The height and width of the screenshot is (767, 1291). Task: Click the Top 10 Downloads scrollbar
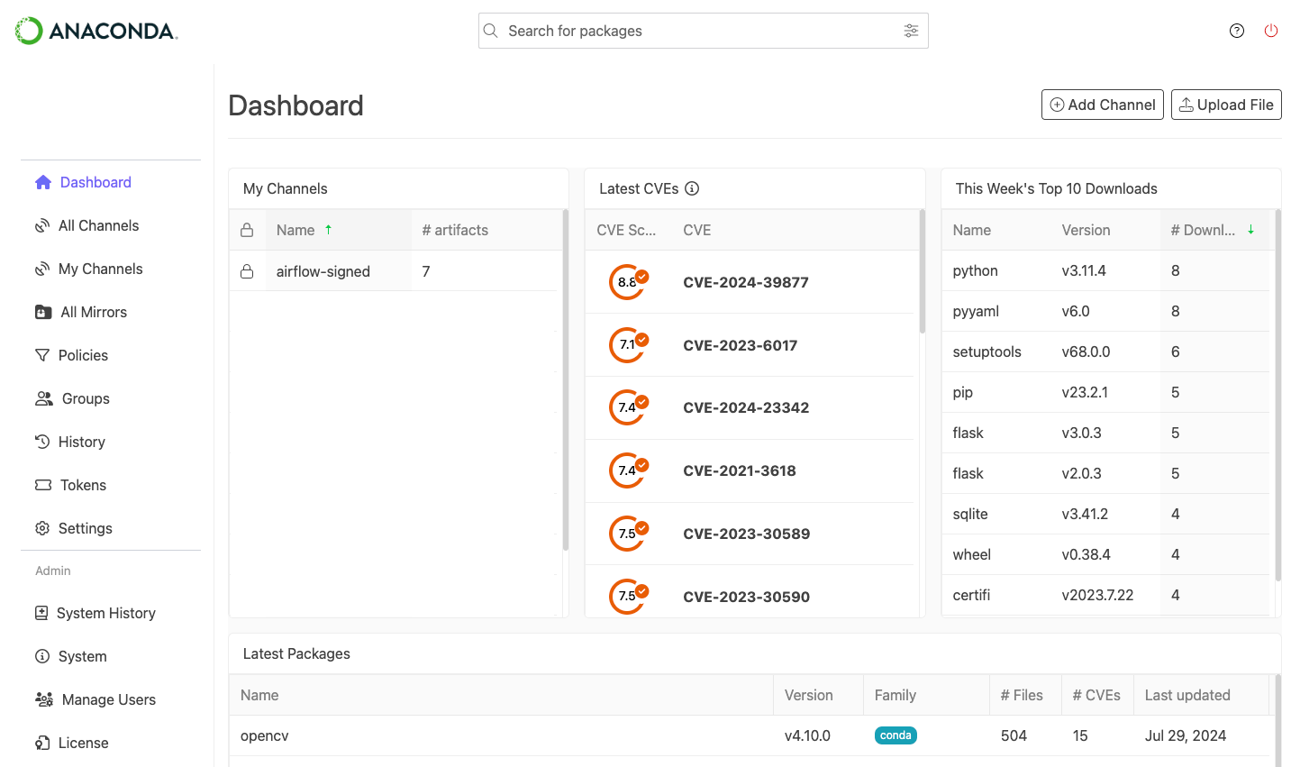point(1277,395)
